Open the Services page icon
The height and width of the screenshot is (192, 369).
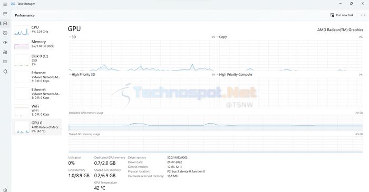[x=5, y=72]
